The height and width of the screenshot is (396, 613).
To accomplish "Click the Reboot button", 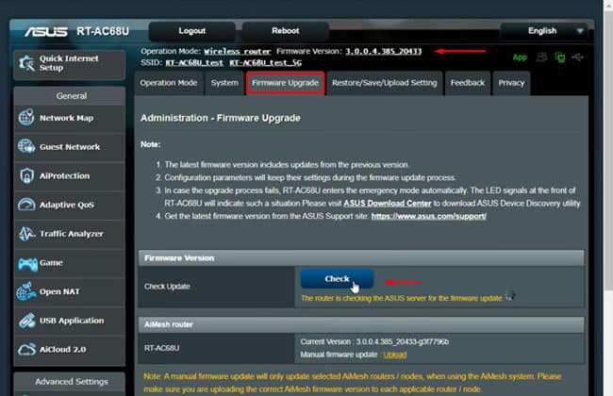I will click(x=286, y=31).
